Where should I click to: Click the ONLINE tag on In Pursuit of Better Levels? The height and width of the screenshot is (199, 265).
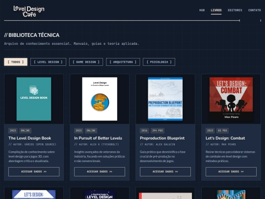[91, 131]
